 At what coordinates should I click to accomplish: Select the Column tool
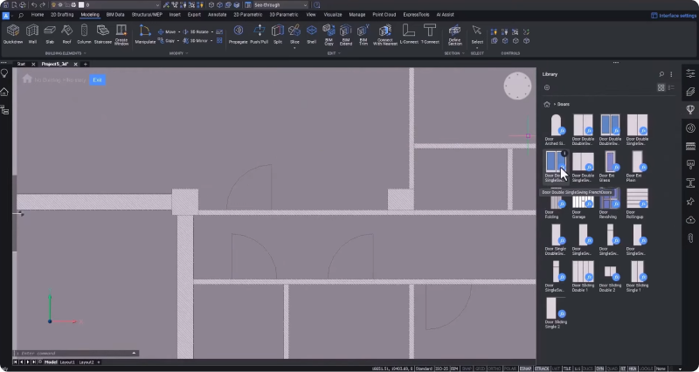[x=84, y=34]
